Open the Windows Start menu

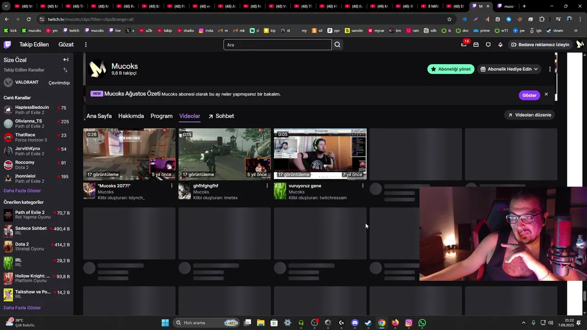tap(165, 323)
